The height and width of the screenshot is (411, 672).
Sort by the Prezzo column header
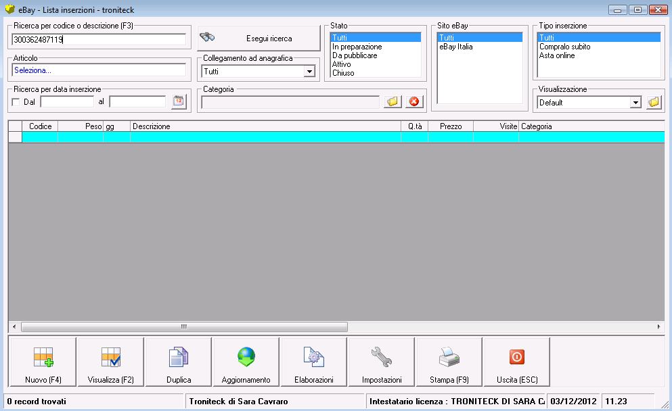pos(451,126)
